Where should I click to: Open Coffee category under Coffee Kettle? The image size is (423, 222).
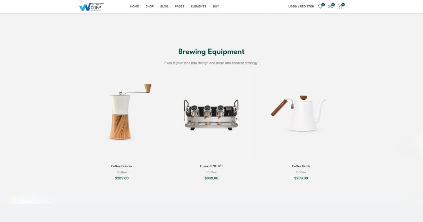tap(301, 172)
